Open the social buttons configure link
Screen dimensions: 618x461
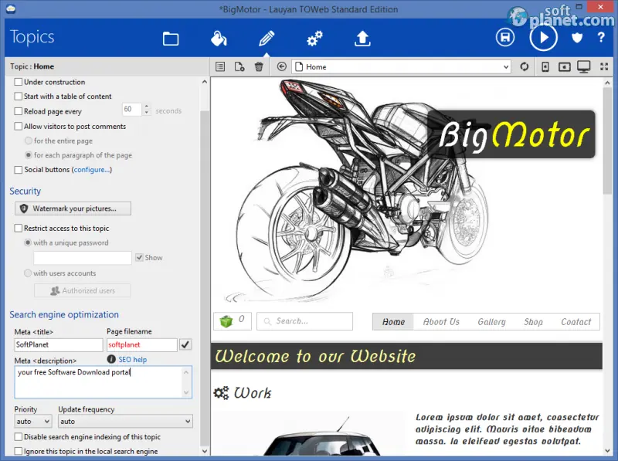click(92, 169)
